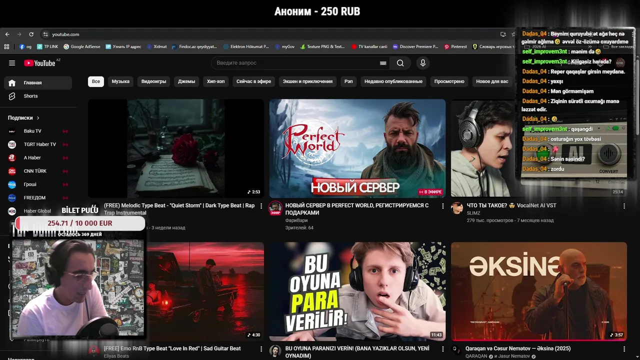This screenshot has height=360, width=640.
Task: Open the myGov bookmark
Action: click(285, 46)
